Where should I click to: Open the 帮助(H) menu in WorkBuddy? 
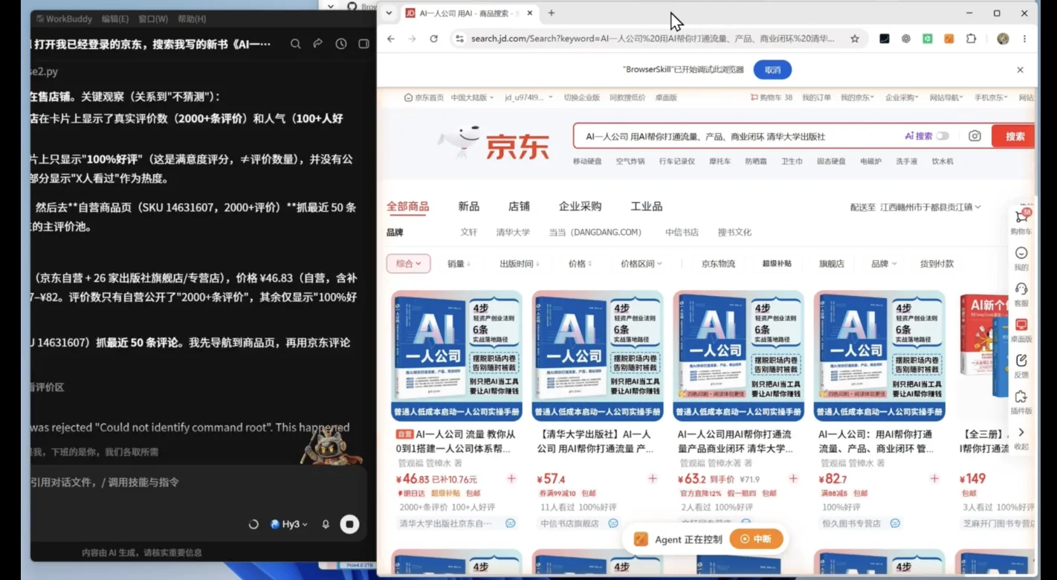tap(192, 19)
